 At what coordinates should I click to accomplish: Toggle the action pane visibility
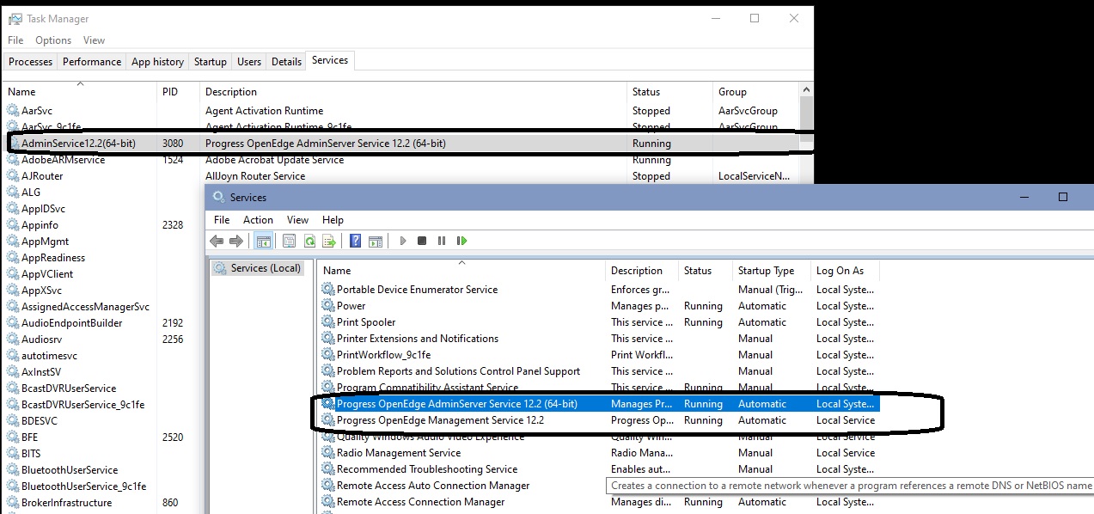pyautogui.click(x=376, y=241)
